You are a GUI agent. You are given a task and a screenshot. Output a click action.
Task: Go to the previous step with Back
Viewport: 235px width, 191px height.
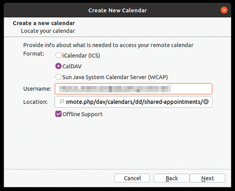172,178
